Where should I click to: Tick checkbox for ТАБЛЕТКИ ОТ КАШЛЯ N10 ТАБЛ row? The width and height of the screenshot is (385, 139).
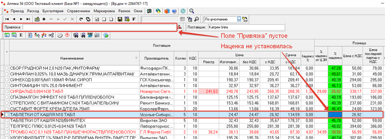7,114
